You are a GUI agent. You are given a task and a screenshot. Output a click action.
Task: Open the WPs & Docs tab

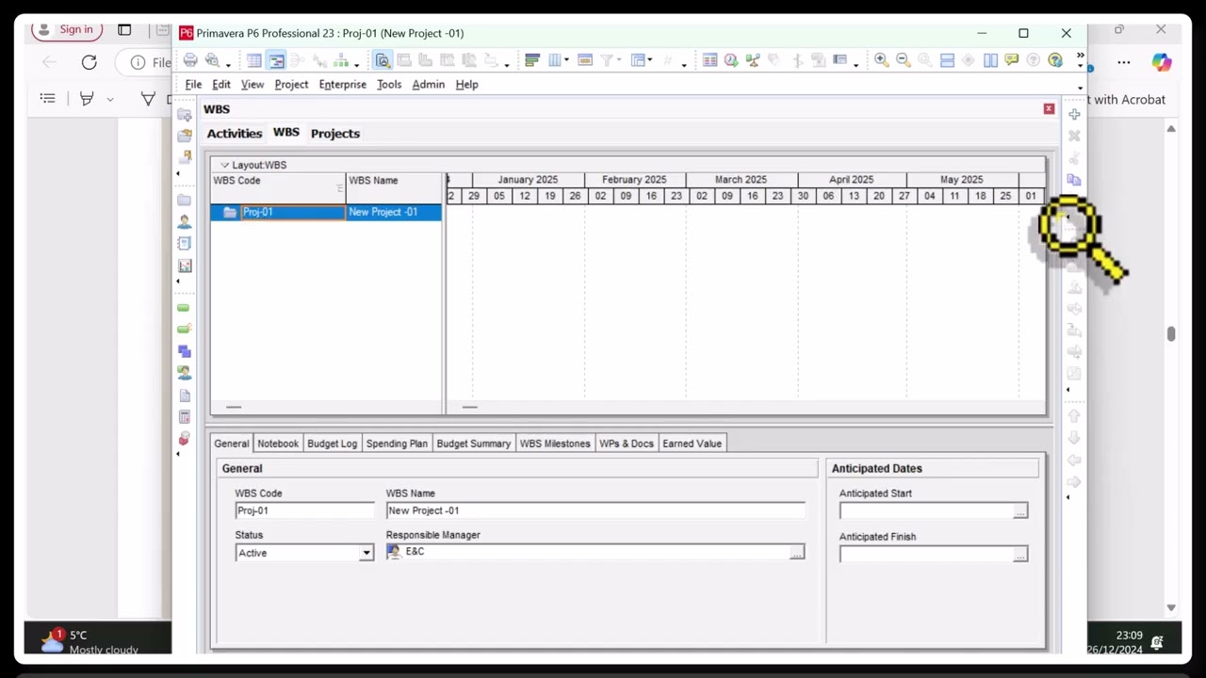coord(627,444)
